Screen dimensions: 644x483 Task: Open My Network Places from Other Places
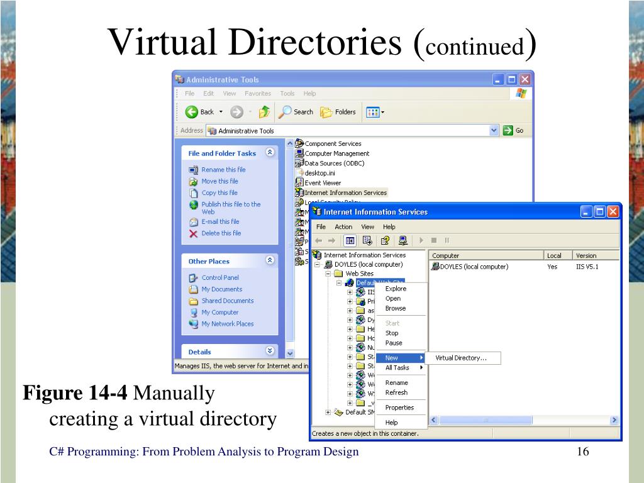[228, 324]
